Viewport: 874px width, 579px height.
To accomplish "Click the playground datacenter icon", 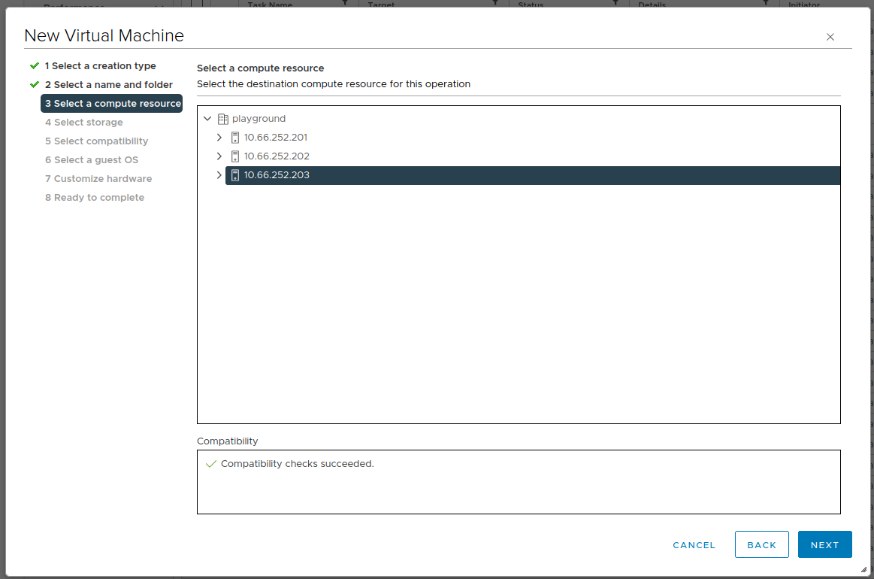I will point(222,119).
